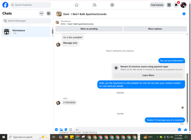Open chat options three-dots menu
The height and width of the screenshot is (140, 191).
pos(41,13)
